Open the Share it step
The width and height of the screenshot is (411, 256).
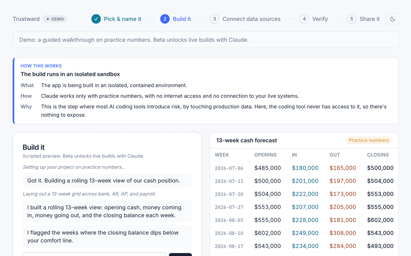click(370, 19)
